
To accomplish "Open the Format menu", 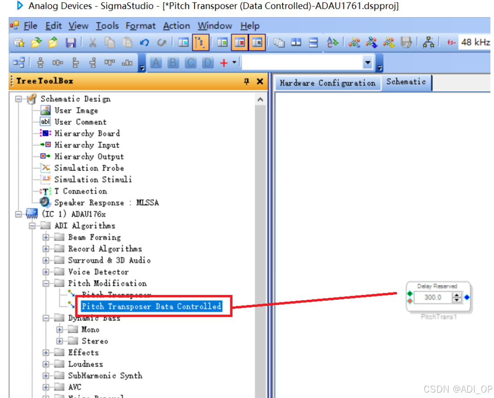I will coord(141,26).
